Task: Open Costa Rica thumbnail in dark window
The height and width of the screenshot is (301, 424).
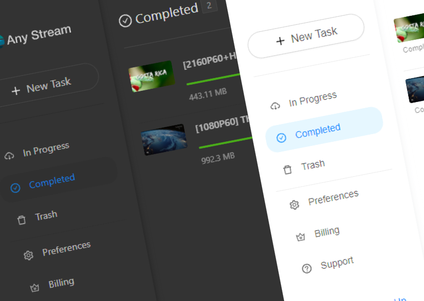Action: pyautogui.click(x=152, y=76)
